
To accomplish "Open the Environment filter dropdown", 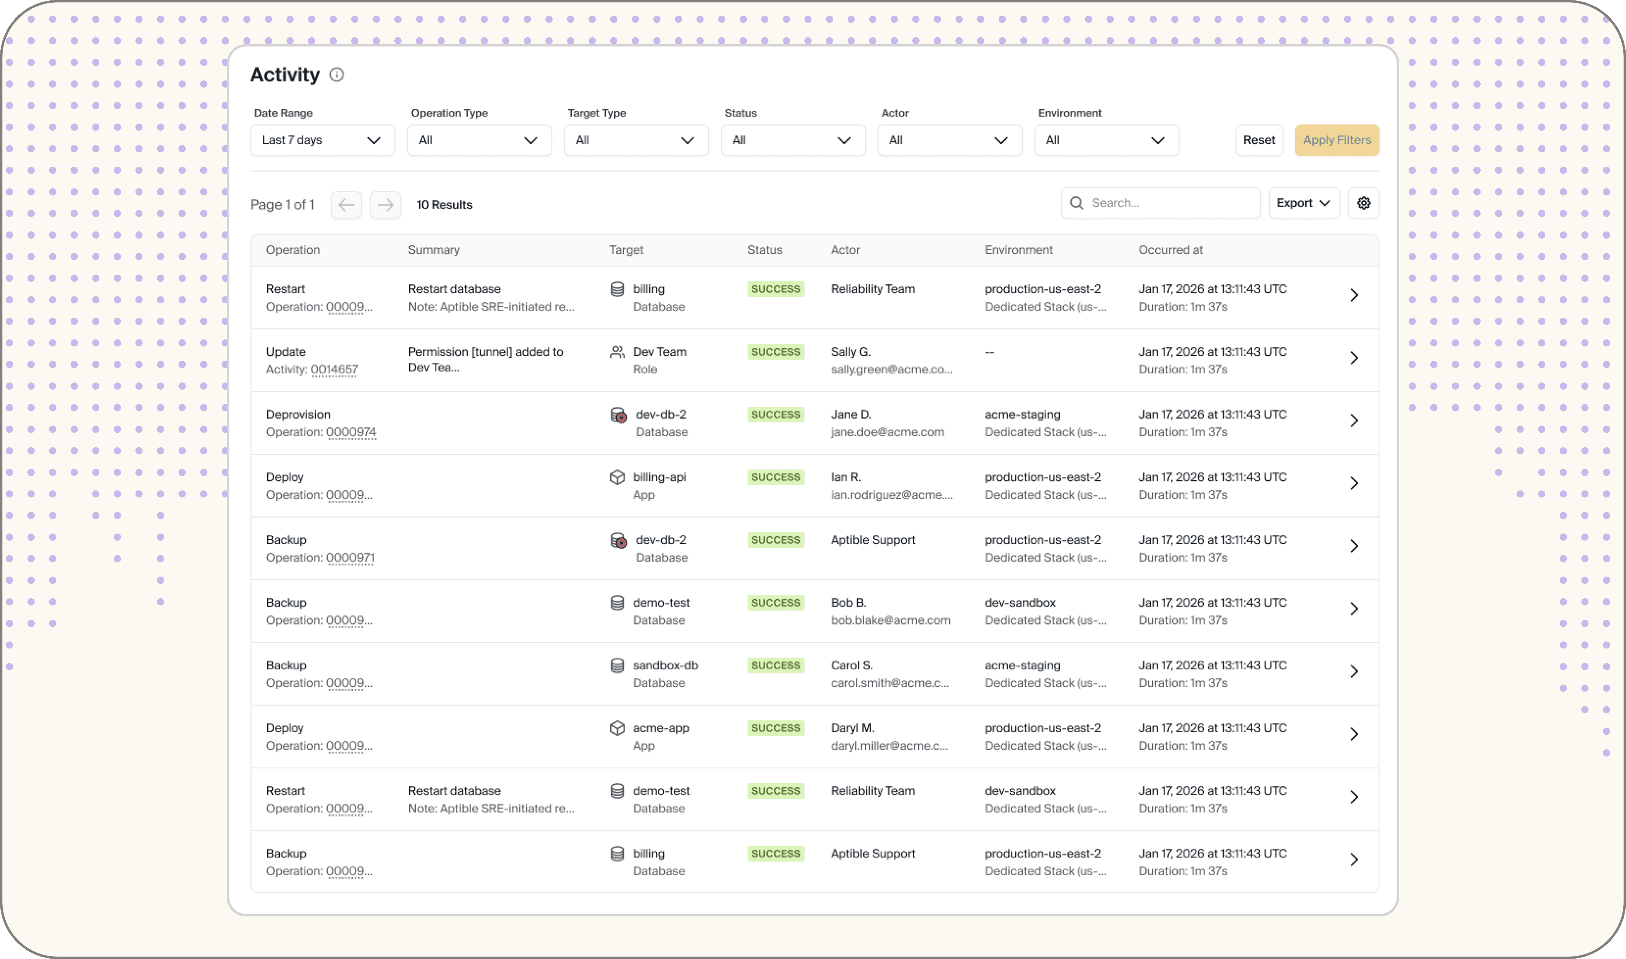I will pyautogui.click(x=1106, y=140).
